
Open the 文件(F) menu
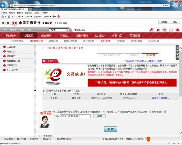click(4, 13)
